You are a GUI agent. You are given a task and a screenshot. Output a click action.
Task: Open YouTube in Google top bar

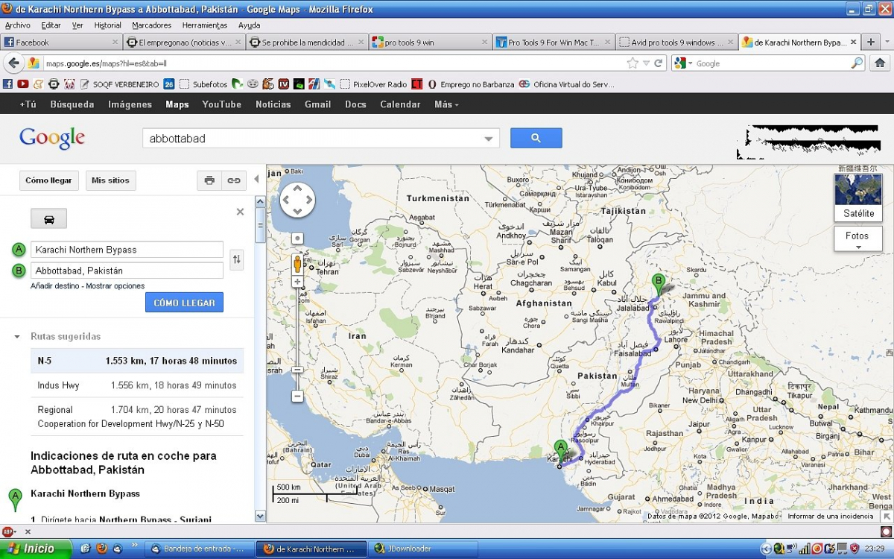coord(222,104)
